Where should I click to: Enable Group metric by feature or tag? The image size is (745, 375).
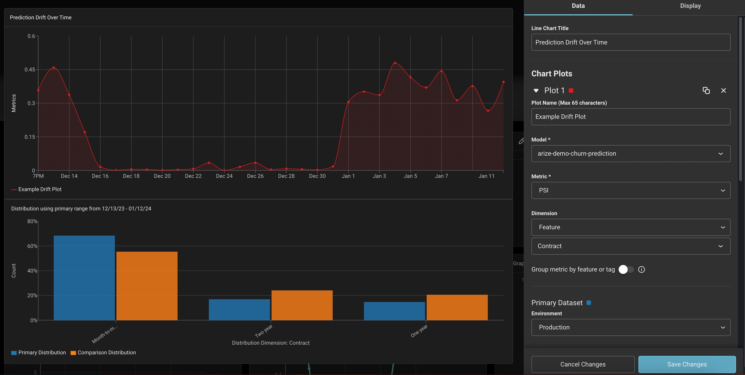[x=626, y=269]
